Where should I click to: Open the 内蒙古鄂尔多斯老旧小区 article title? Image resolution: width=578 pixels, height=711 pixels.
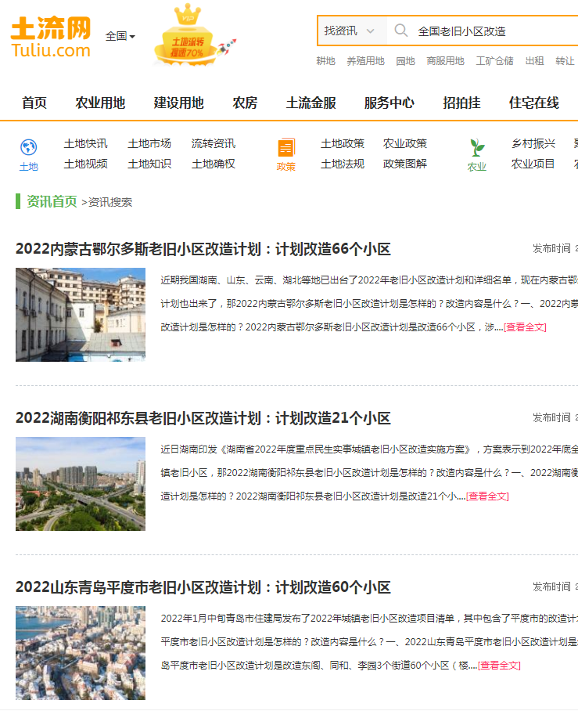click(203, 249)
